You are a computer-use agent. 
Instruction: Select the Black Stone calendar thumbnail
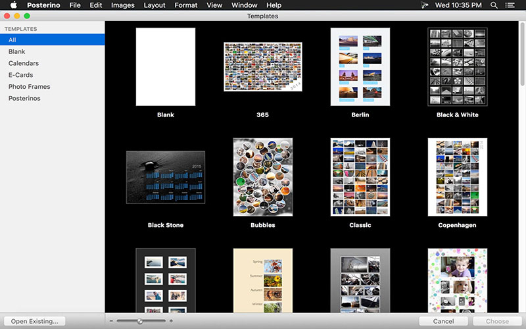166,177
